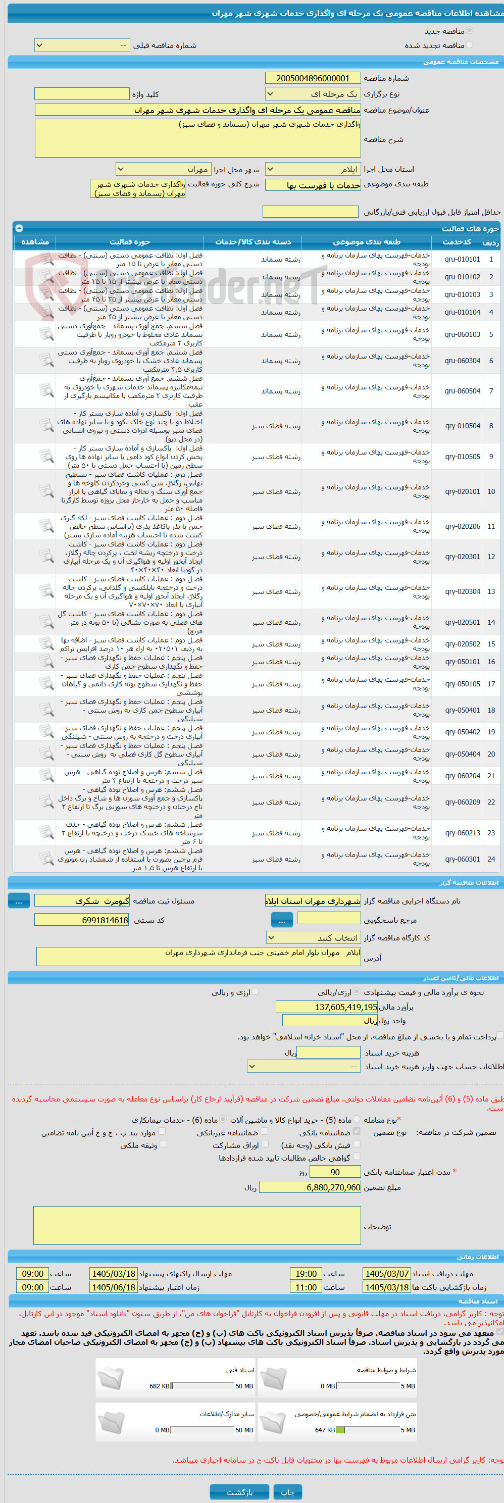Click the بازگشت back button
This screenshot has width=504, height=1503.
coord(240,1492)
